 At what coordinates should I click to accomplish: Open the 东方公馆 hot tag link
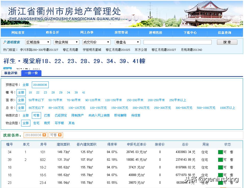tap(140, 50)
